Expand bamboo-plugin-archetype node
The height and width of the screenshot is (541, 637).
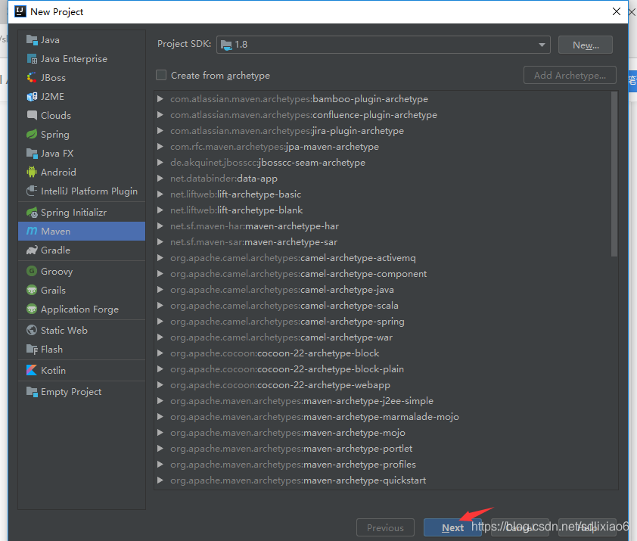click(x=160, y=99)
